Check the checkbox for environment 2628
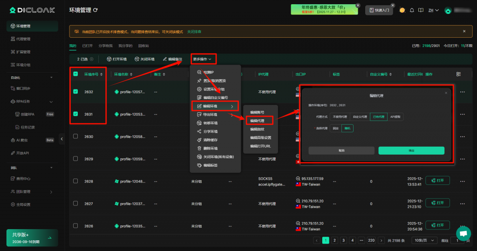 pos(75,181)
